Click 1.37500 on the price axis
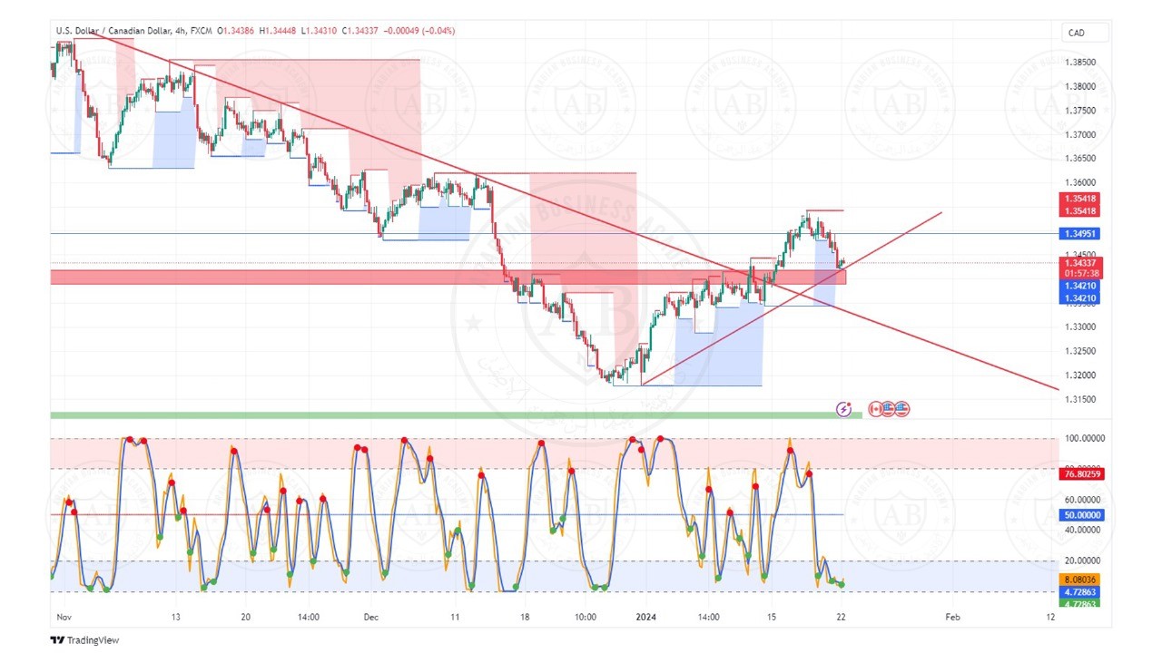 coord(1081,111)
